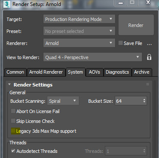Click the Threads spinner arrows

coord(144,151)
